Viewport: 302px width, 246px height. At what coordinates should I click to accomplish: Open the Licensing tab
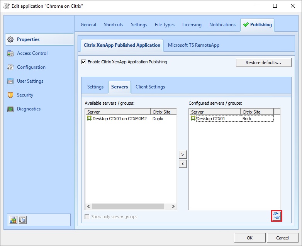tap(192, 25)
